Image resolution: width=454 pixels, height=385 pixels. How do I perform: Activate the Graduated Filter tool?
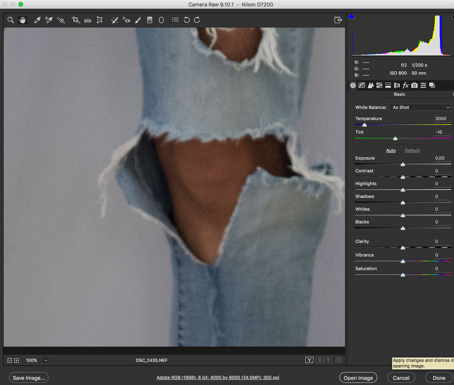click(150, 20)
